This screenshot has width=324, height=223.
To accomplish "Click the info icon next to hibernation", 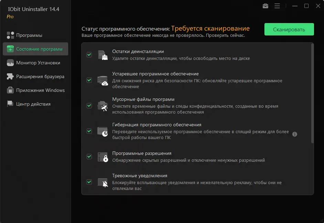I will (295, 134).
